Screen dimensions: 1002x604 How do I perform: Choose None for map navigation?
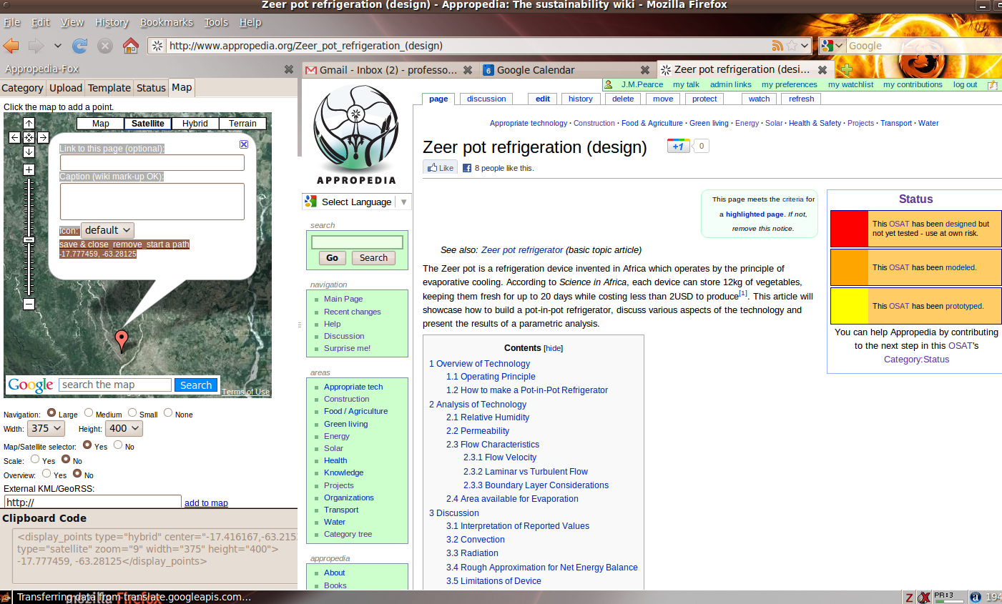coord(168,412)
